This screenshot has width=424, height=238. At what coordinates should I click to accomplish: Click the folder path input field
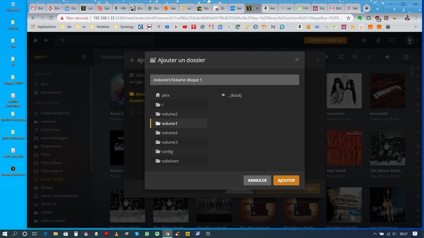(x=224, y=79)
